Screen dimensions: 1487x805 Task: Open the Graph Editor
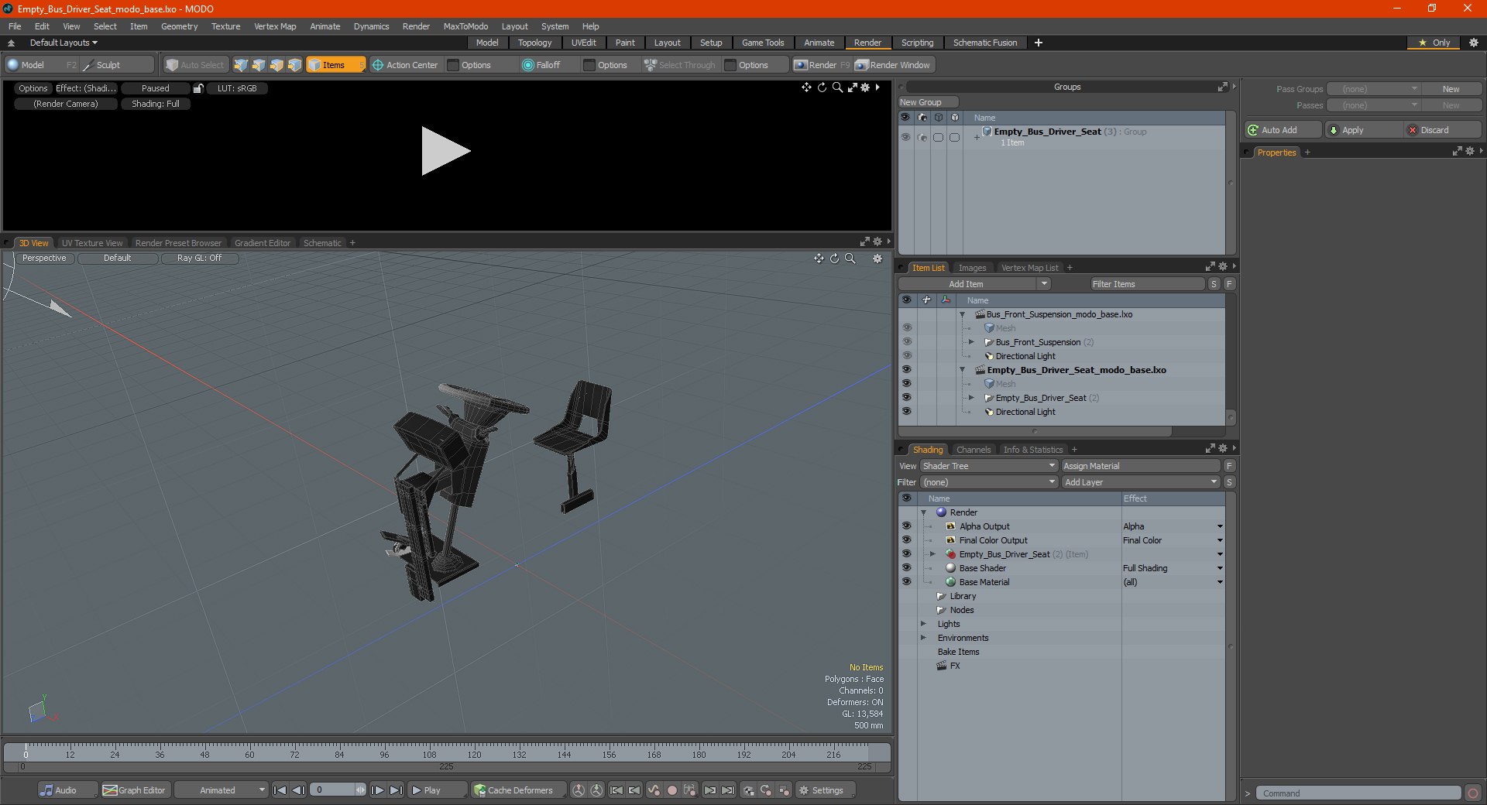point(134,790)
